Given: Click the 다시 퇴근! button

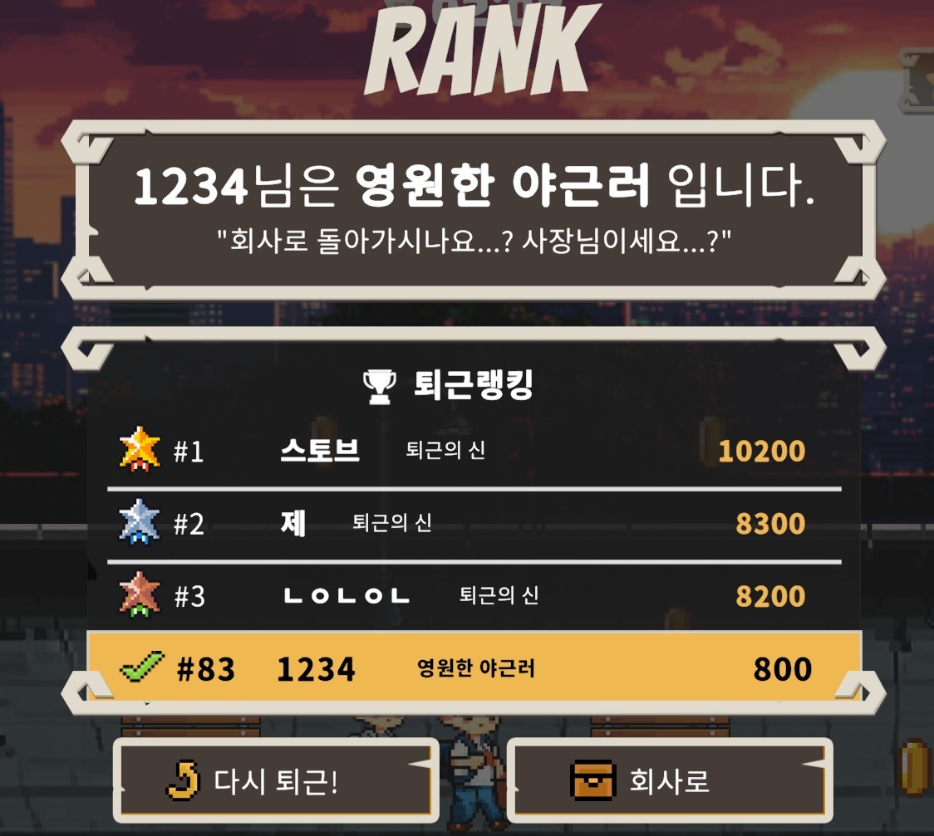Looking at the screenshot, I should coord(276,780).
